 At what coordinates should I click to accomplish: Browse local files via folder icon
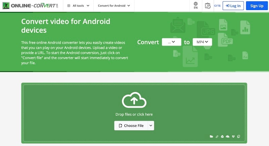[212, 136]
